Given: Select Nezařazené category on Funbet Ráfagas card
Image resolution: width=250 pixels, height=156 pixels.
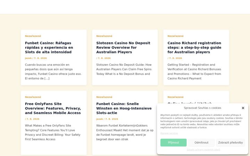Looking at the screenshot, I should click(33, 36).
